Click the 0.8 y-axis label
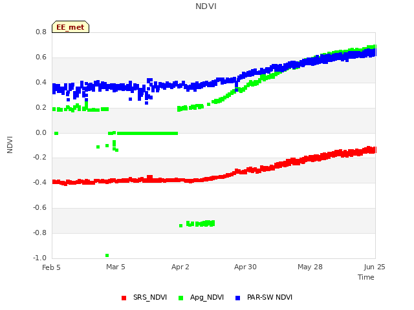Image resolution: width=414 pixels, height=310 pixels. click(41, 32)
